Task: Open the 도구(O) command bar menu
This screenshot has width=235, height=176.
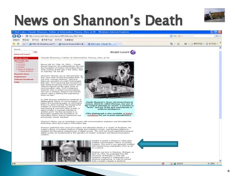Action: tap(212, 44)
